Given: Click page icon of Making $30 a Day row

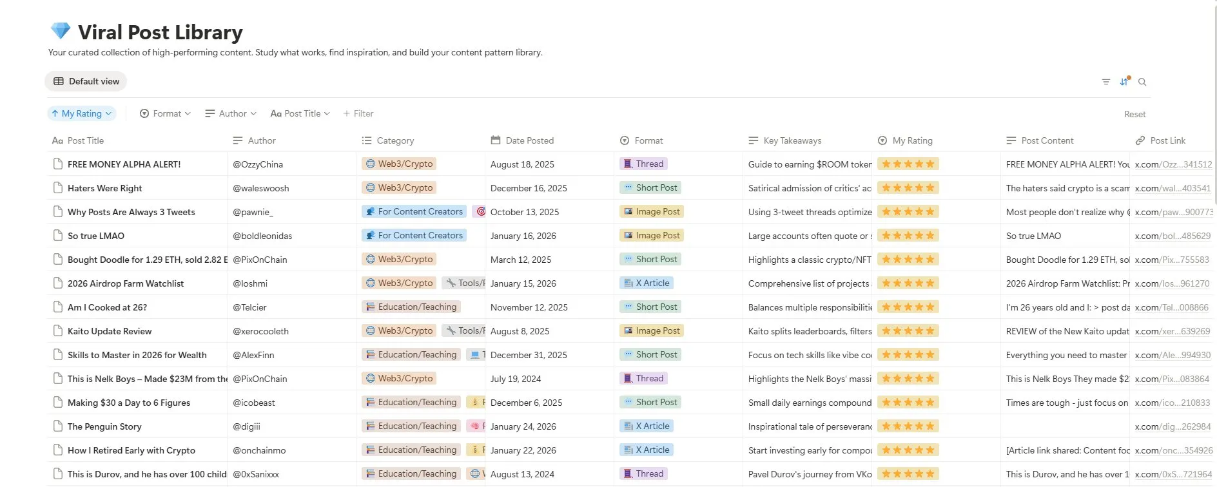Looking at the screenshot, I should tap(58, 402).
